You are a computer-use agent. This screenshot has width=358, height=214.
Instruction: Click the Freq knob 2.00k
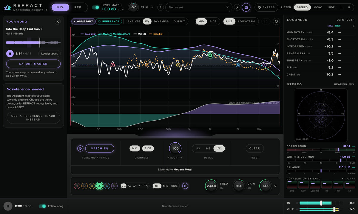coord(212,186)
